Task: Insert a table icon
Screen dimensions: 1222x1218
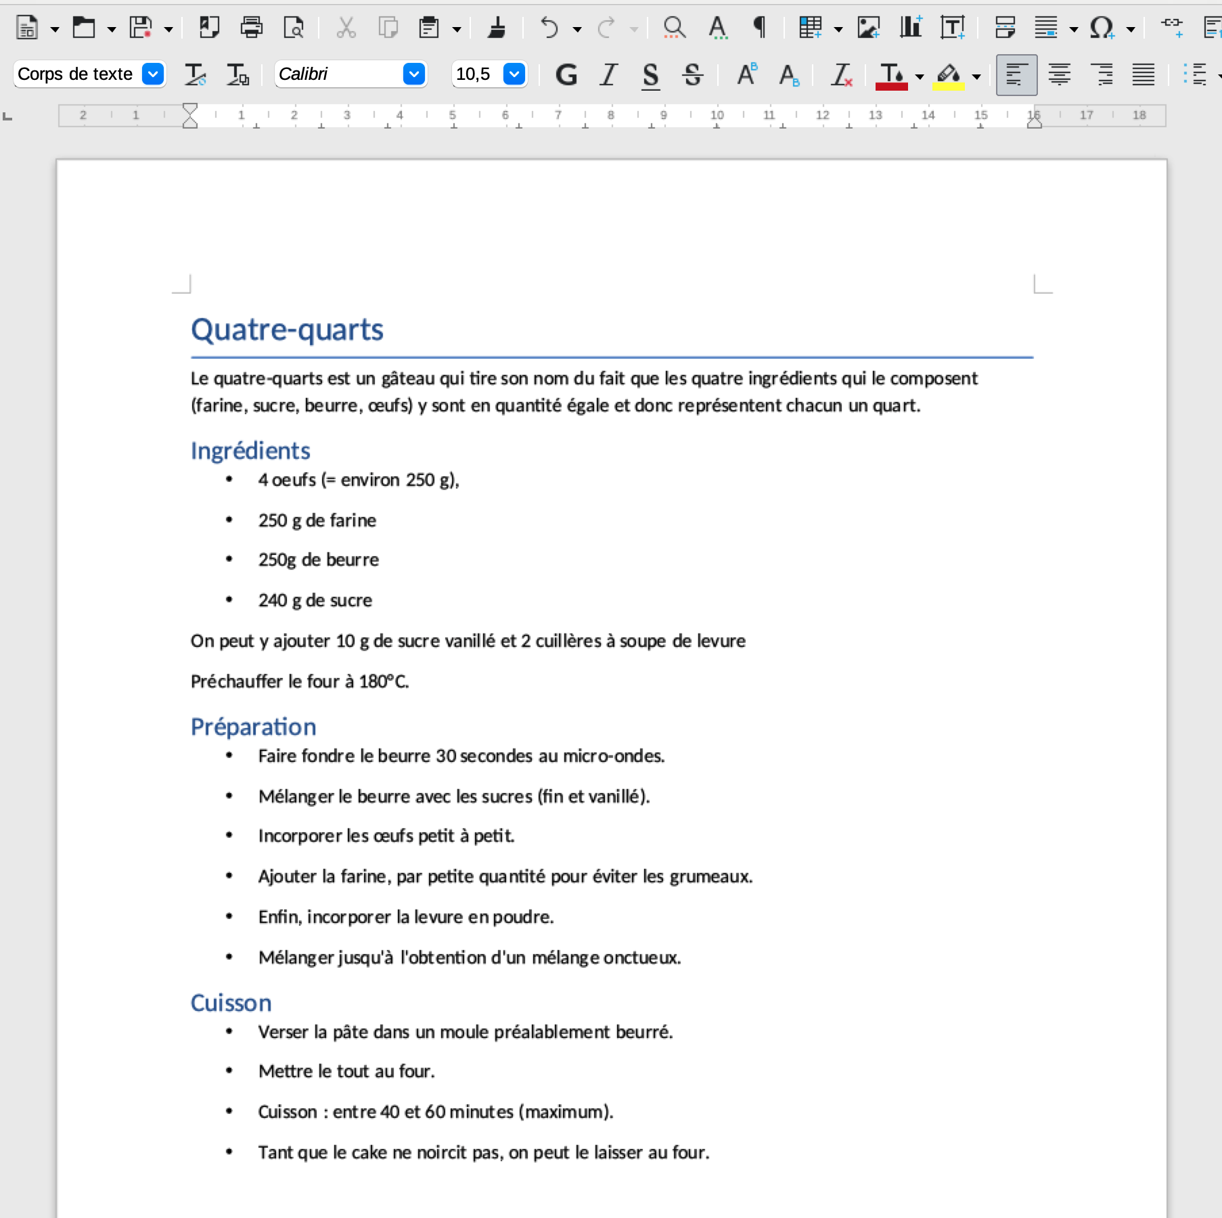Action: [811, 28]
